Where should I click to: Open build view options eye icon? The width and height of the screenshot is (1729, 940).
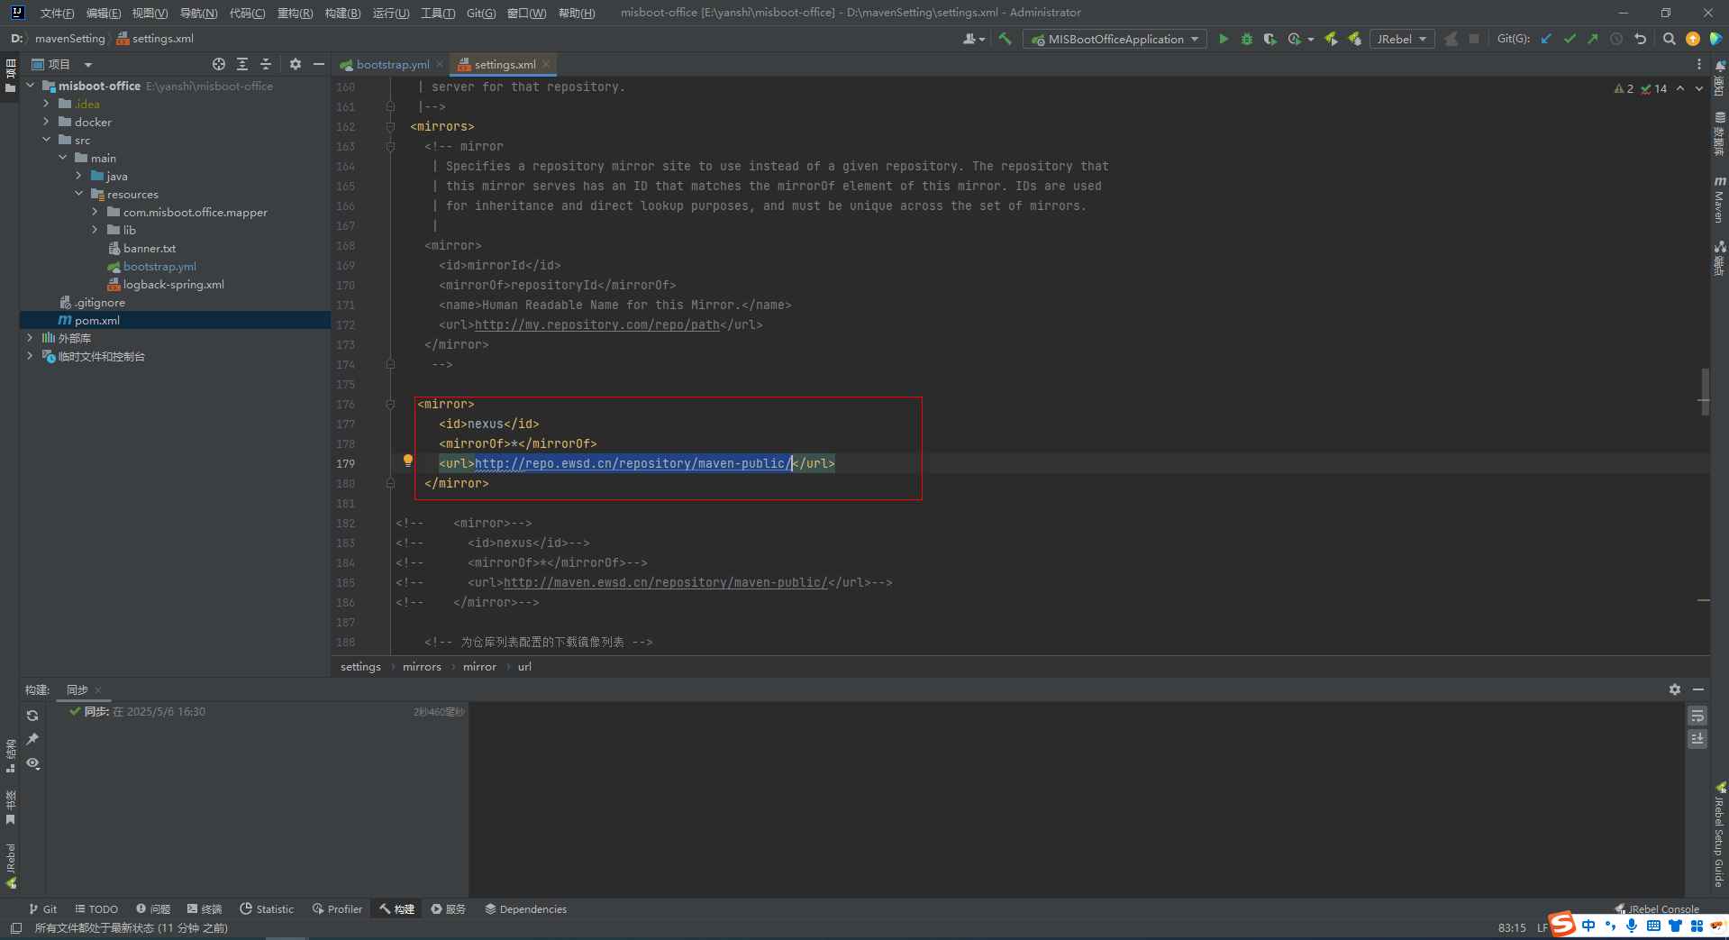tap(32, 763)
